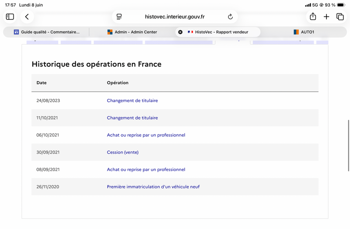Open the Cession (vente) operation link
The width and height of the screenshot is (350, 229).
click(122, 152)
